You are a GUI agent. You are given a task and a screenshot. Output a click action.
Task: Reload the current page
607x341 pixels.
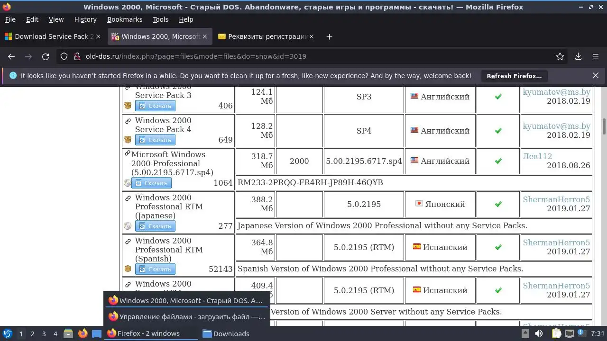[x=46, y=56]
